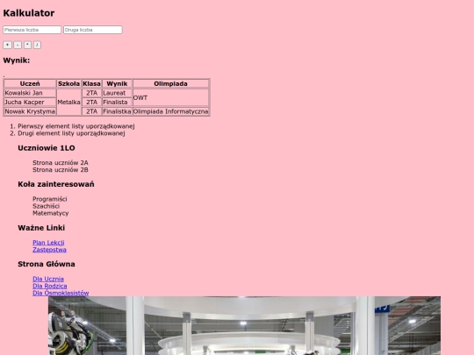Open the 'Plan Lekcji' link
This screenshot has width=474, height=355.
point(48,243)
